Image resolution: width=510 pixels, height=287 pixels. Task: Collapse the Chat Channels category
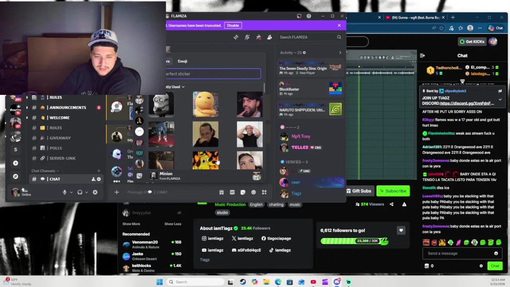45,171
